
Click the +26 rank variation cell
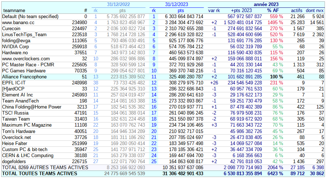[x=214, y=83]
